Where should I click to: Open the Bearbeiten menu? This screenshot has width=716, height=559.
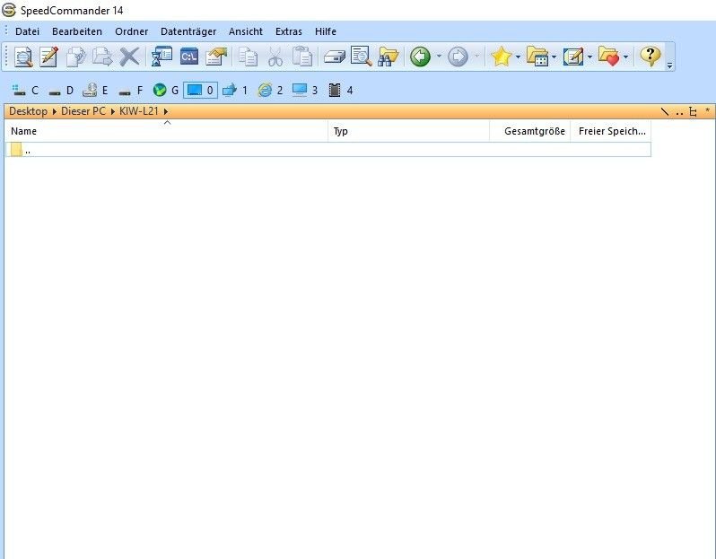pyautogui.click(x=77, y=31)
